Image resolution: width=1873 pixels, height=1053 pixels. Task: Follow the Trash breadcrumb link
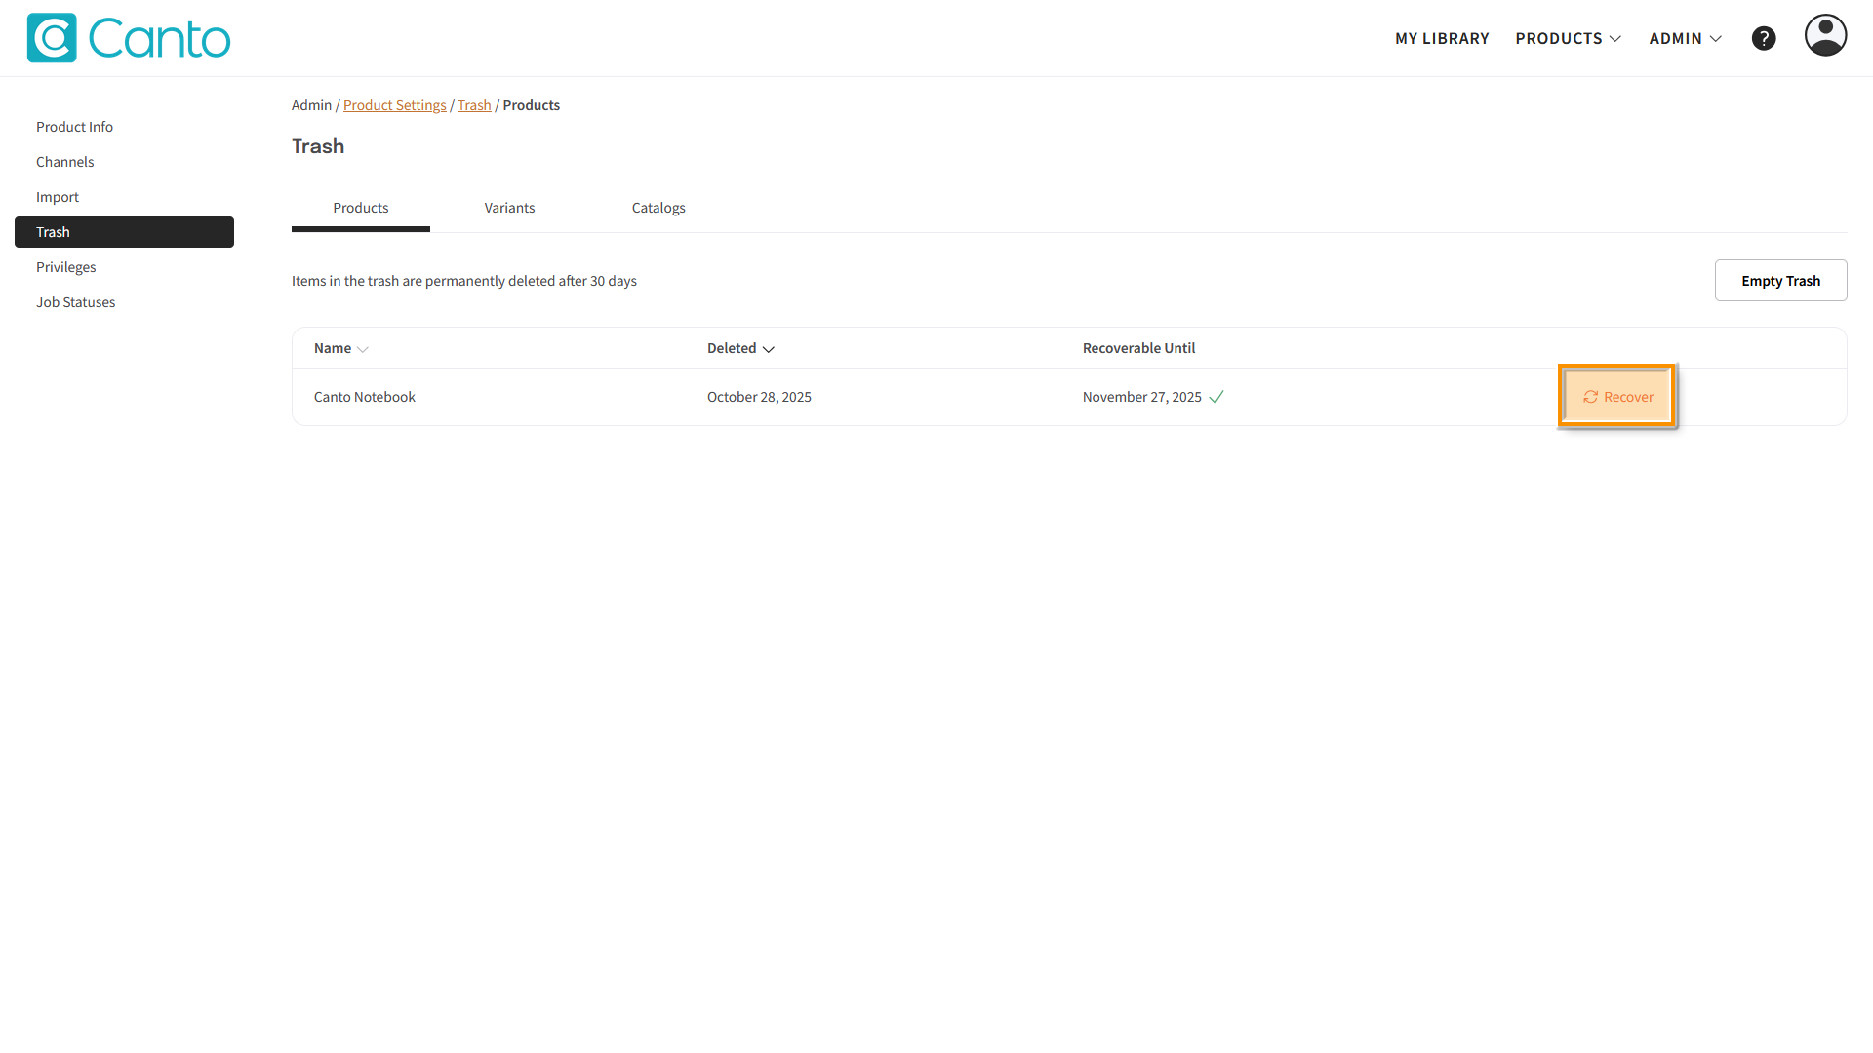(474, 105)
